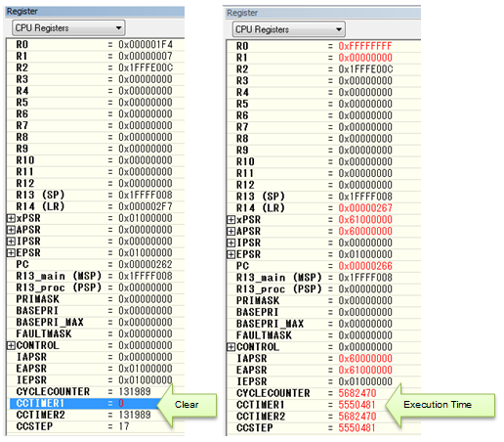Click Register title bar of right panel
The width and height of the screenshot is (504, 442).
pos(323,13)
